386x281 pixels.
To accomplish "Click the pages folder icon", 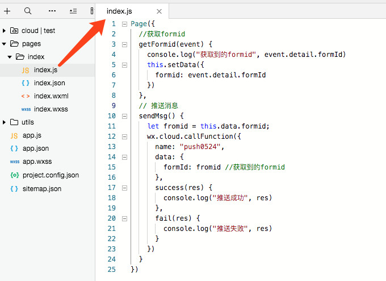I will (14, 44).
